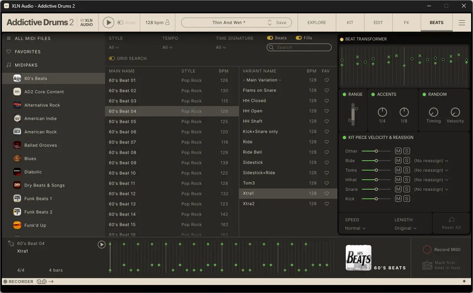Image resolution: width=473 pixels, height=293 pixels.
Task: Mute the Hihat kit piece
Action: [398, 180]
